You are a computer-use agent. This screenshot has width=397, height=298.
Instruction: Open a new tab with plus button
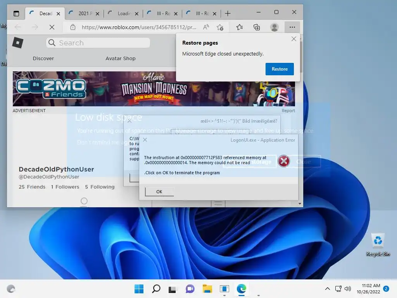[x=228, y=14]
